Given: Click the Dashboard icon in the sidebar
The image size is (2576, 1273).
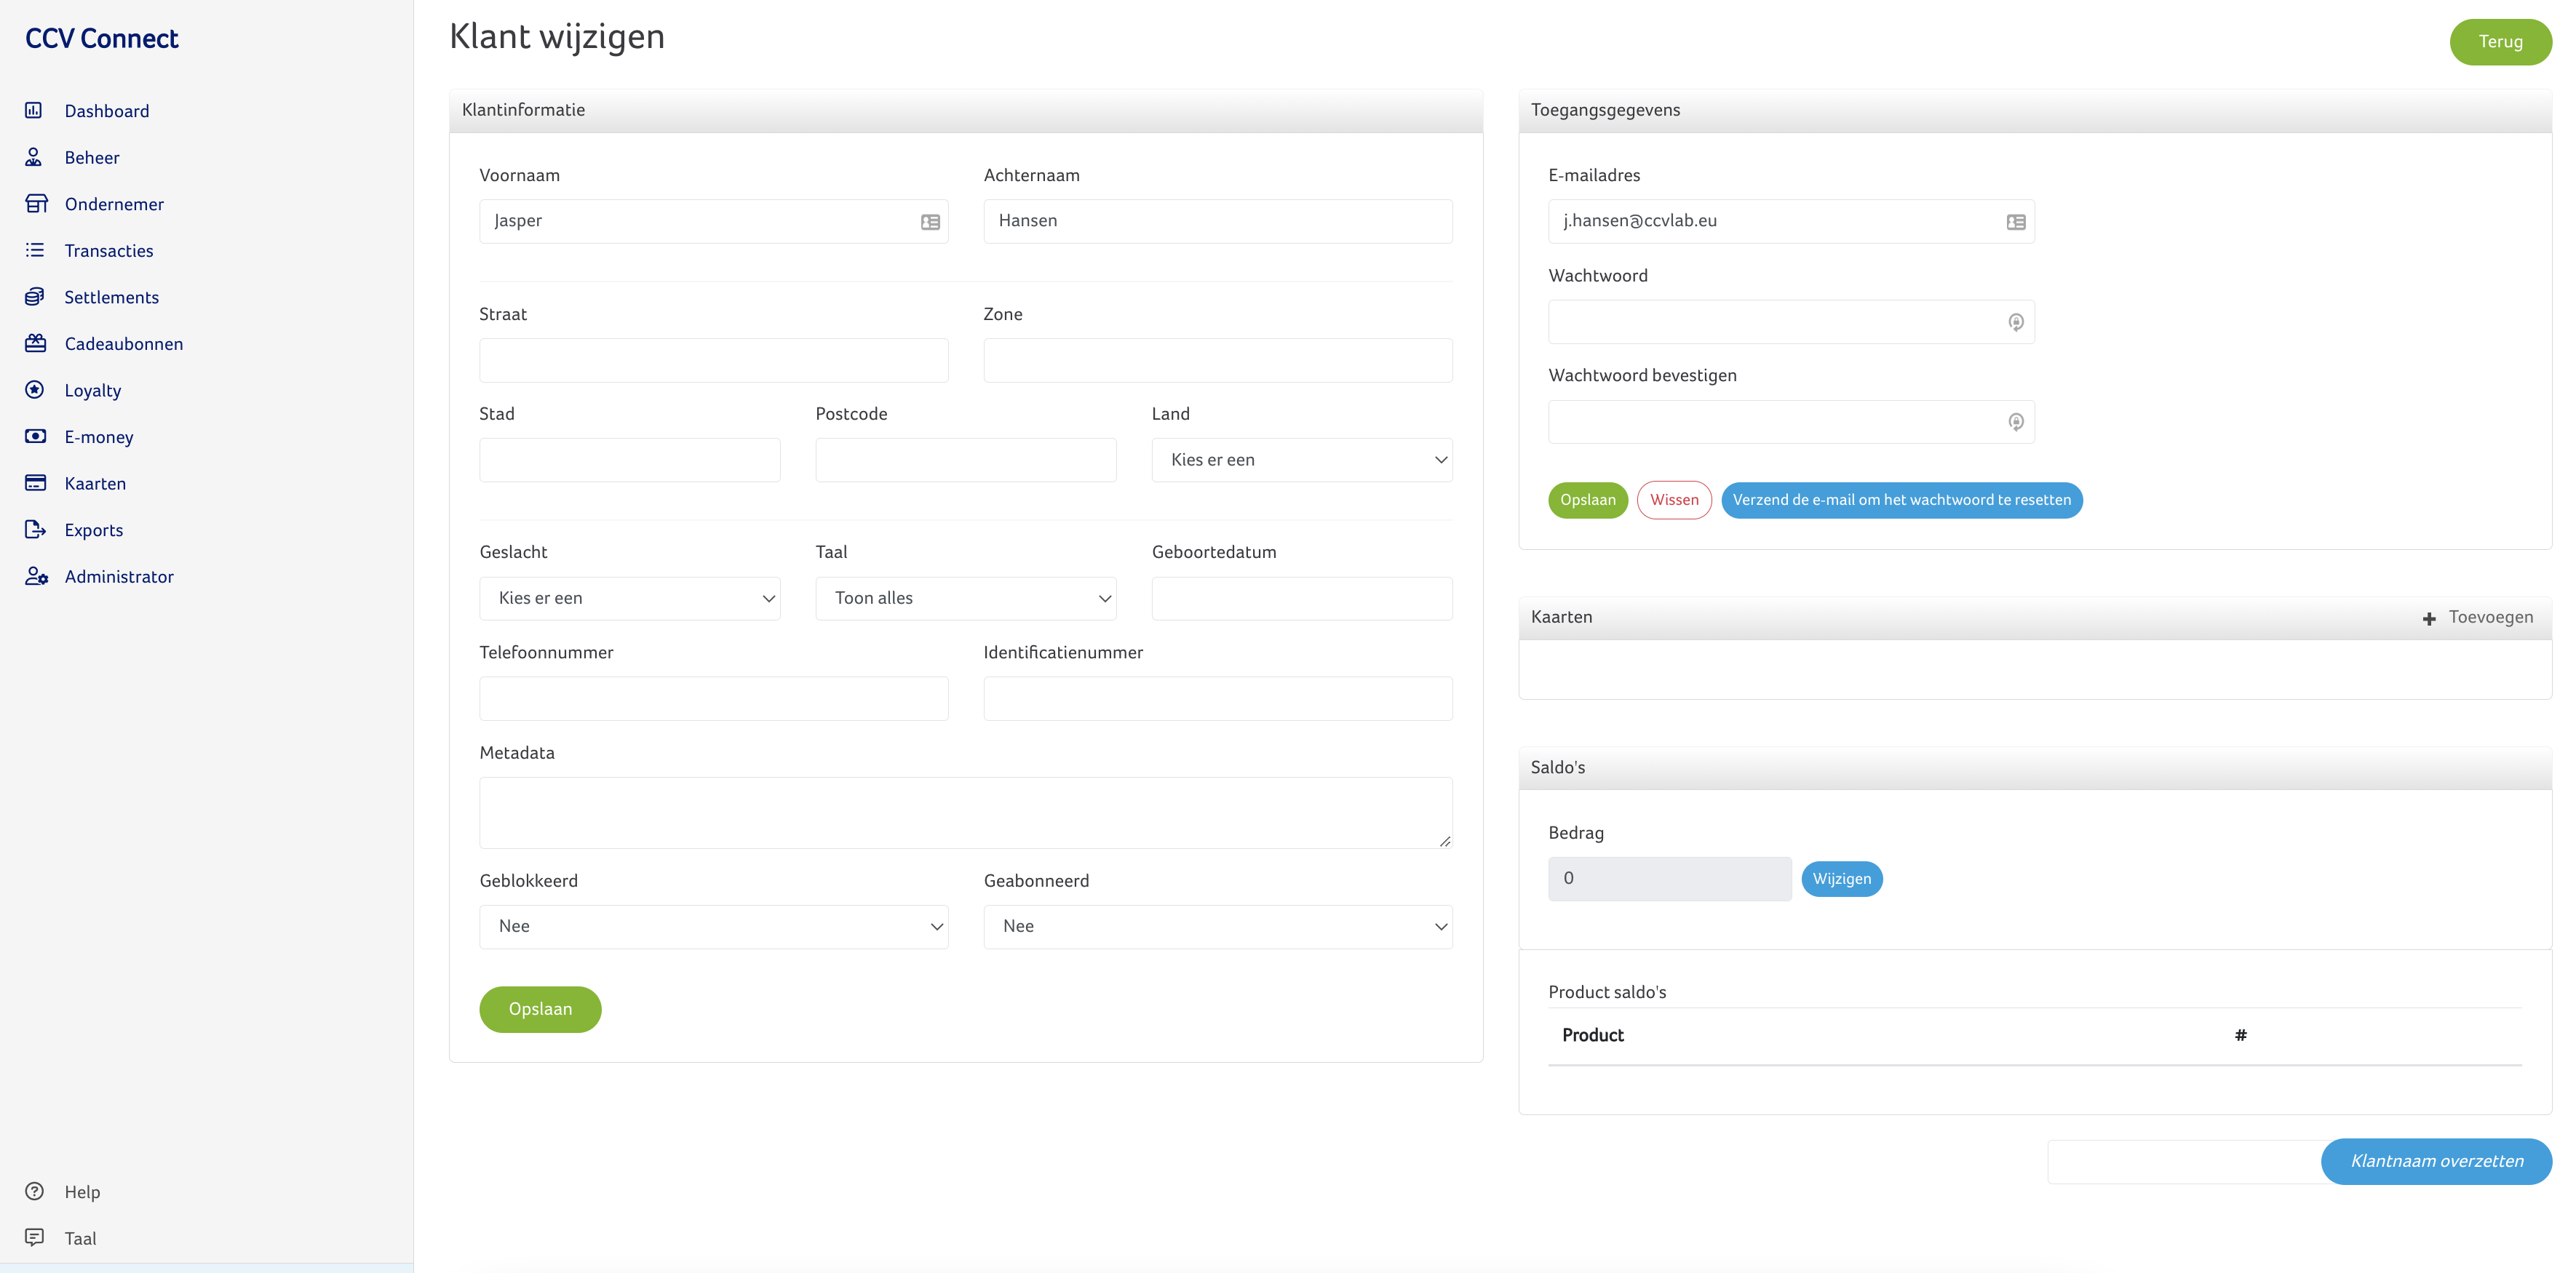Looking at the screenshot, I should point(34,110).
